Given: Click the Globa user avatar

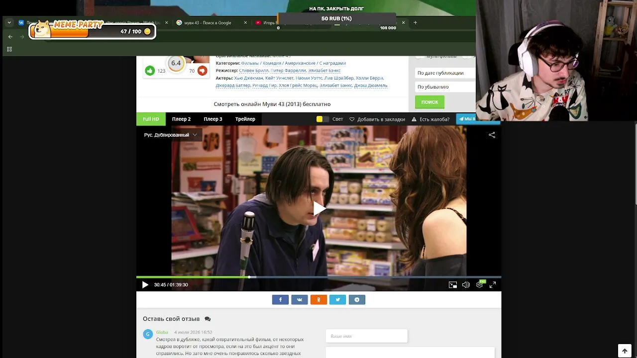Looking at the screenshot, I should click(148, 334).
